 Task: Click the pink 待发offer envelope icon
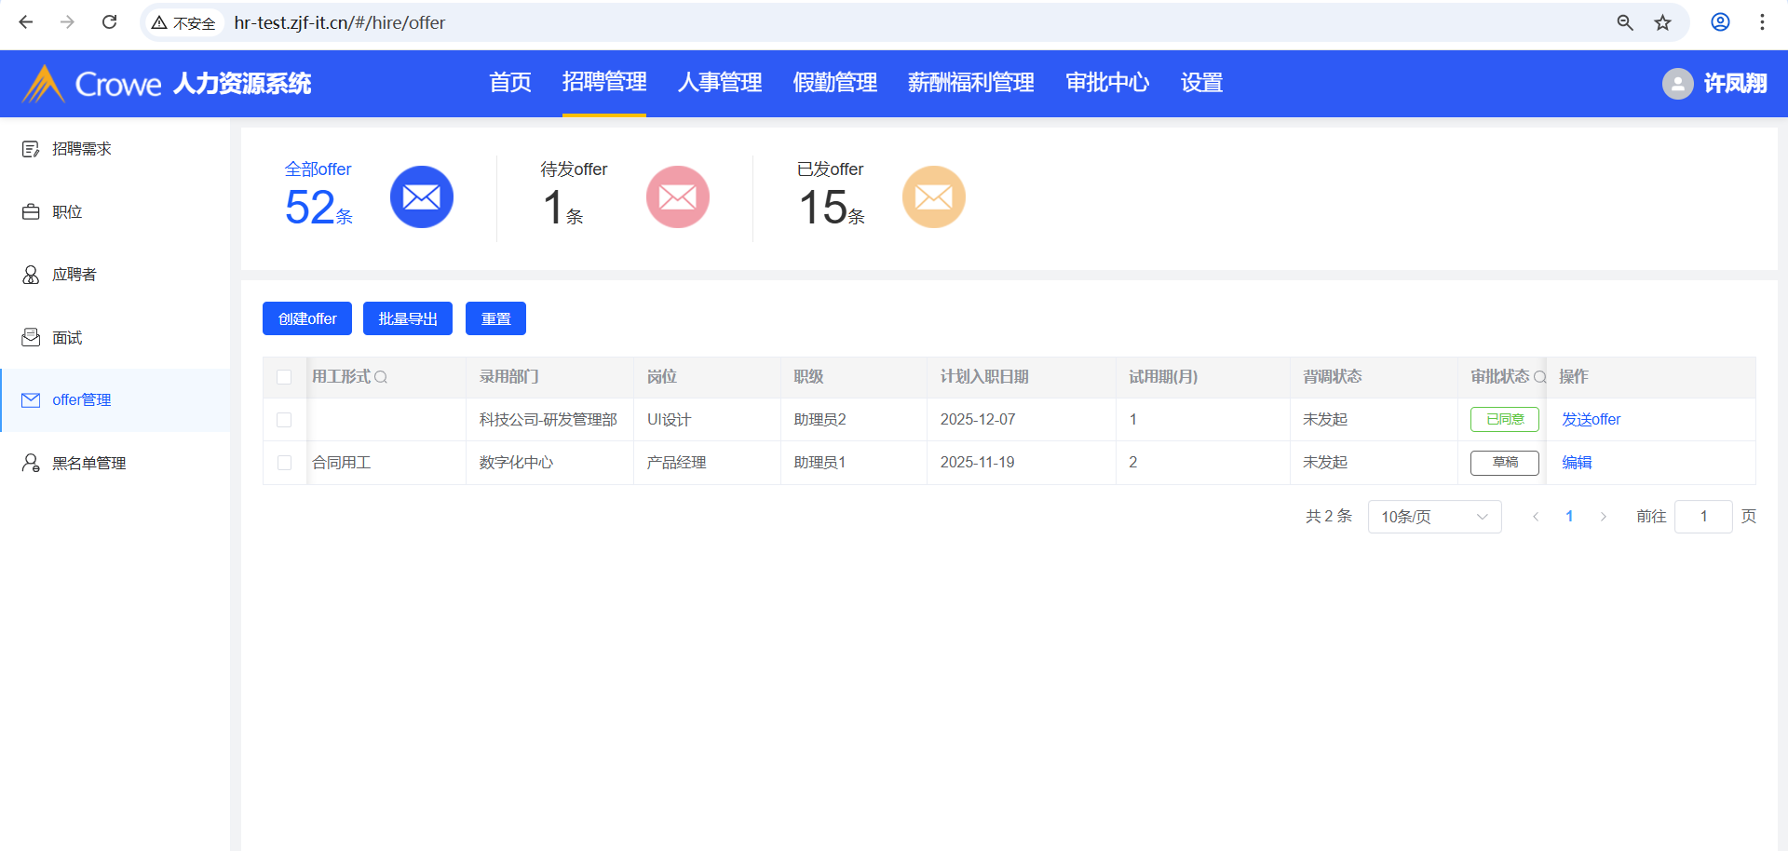coord(677,197)
